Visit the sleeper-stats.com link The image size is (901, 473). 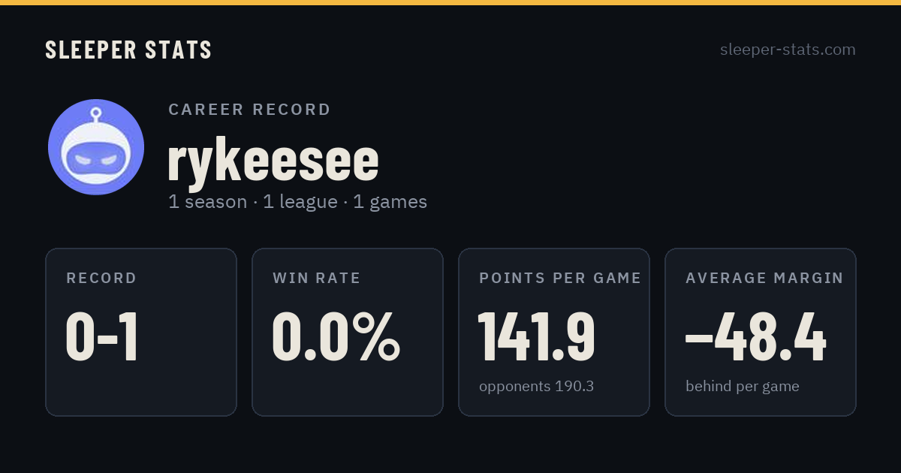(x=788, y=50)
